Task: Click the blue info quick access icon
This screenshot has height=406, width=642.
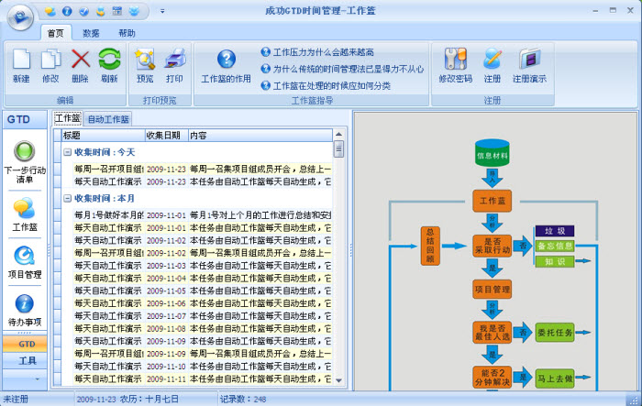Action: (67, 12)
